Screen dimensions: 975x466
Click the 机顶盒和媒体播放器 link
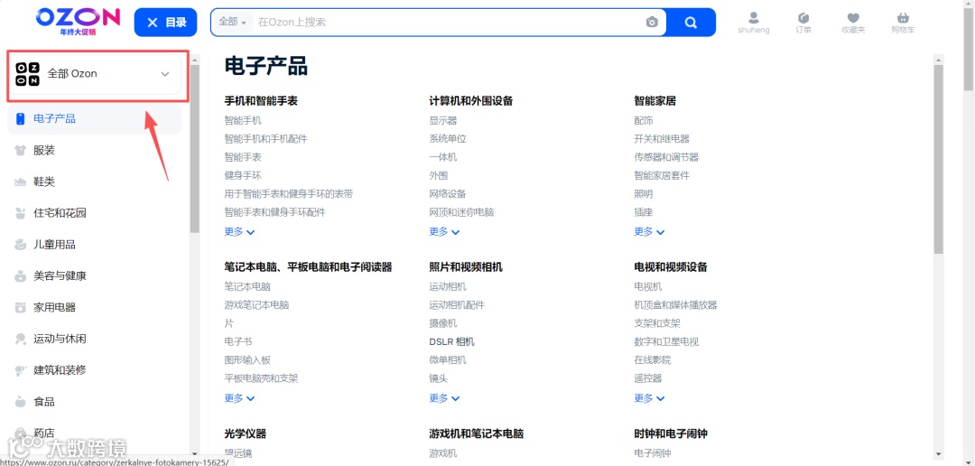point(675,305)
